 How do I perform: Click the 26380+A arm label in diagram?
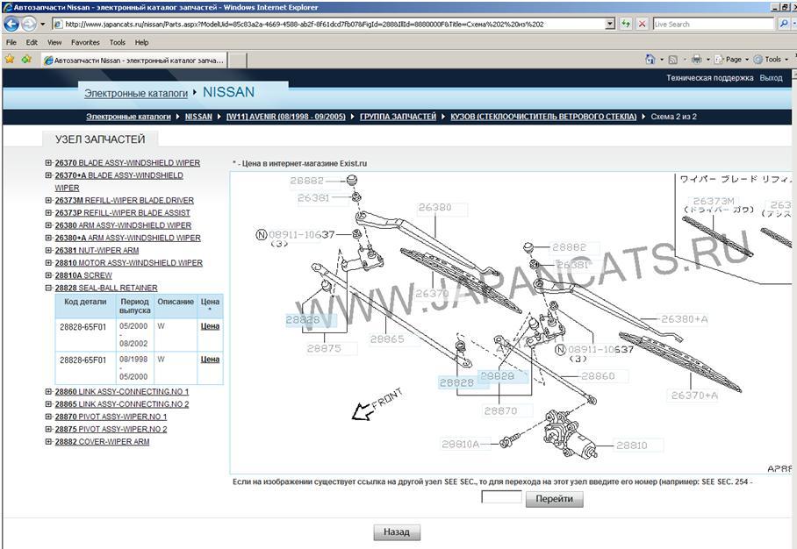pyautogui.click(x=684, y=319)
